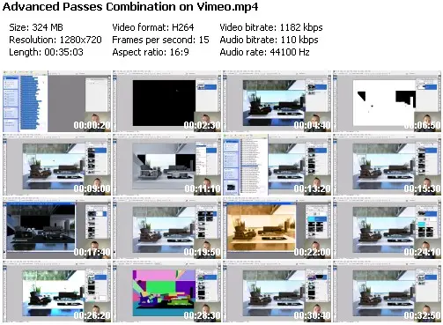This screenshot has height=325, width=443.
Task: Select the black-and-white mask frame at 00:06:50
Action: (387, 101)
